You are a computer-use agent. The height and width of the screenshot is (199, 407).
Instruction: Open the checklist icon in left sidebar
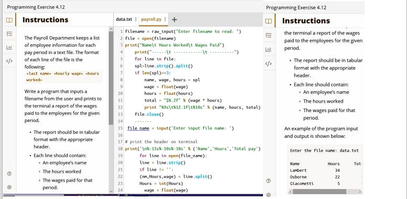pos(9,34)
